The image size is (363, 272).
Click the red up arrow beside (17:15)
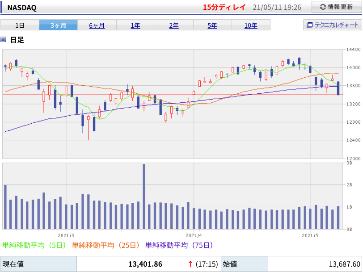[x=190, y=264]
